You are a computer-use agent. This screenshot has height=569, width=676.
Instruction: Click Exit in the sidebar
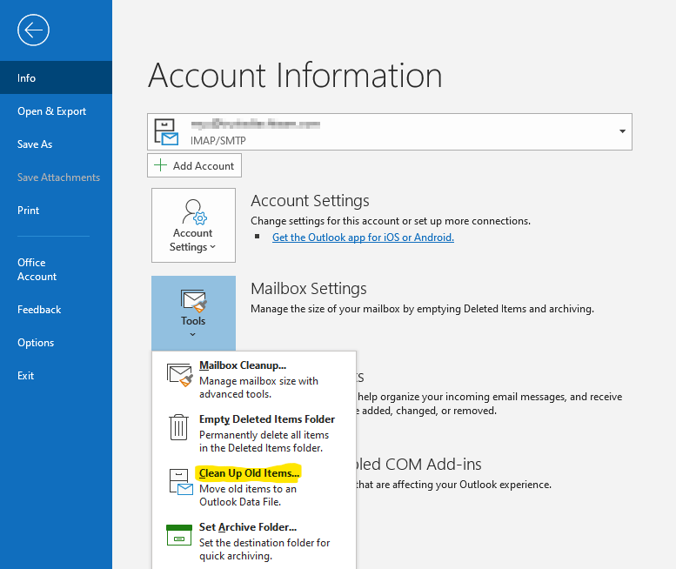[x=56, y=376]
